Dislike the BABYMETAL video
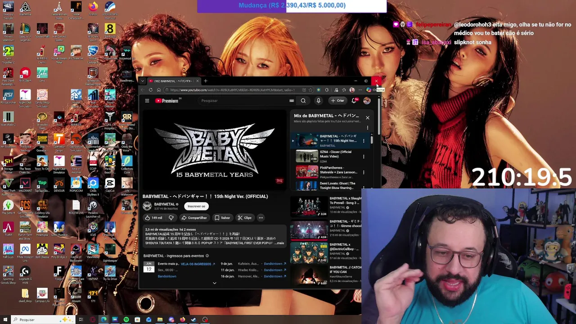Image resolution: width=576 pixels, height=324 pixels. pos(171,218)
